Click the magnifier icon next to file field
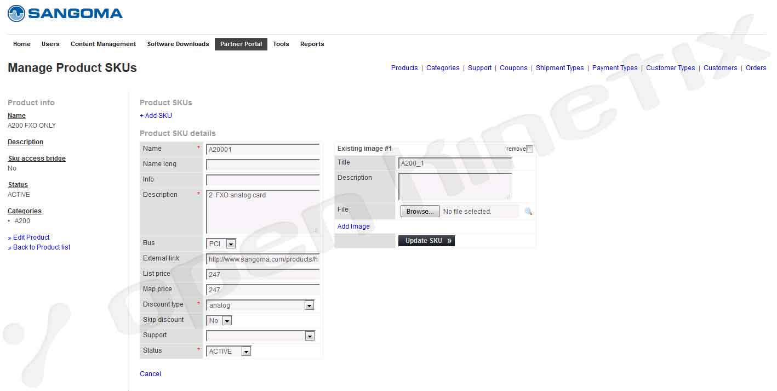The height and width of the screenshot is (391, 777). [528, 211]
